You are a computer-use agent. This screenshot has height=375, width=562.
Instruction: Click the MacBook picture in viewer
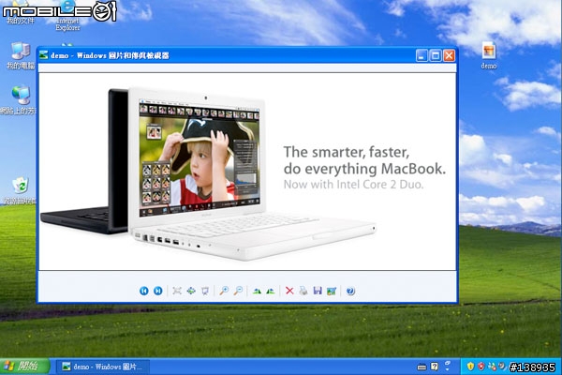(x=247, y=172)
